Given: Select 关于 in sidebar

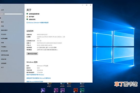Looking at the screenshot, I should (2, 68).
